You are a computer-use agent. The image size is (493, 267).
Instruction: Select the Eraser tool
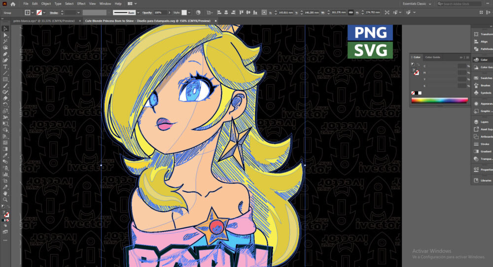coord(5,99)
